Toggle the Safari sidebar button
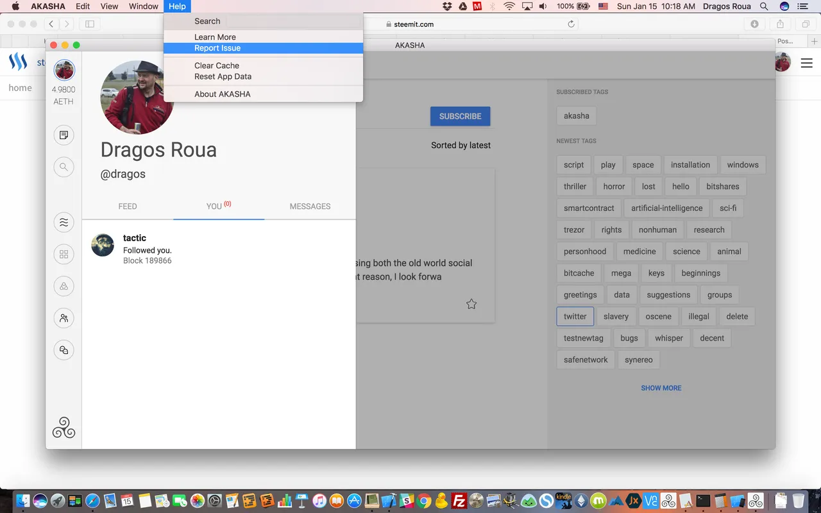The width and height of the screenshot is (821, 513). [x=90, y=24]
